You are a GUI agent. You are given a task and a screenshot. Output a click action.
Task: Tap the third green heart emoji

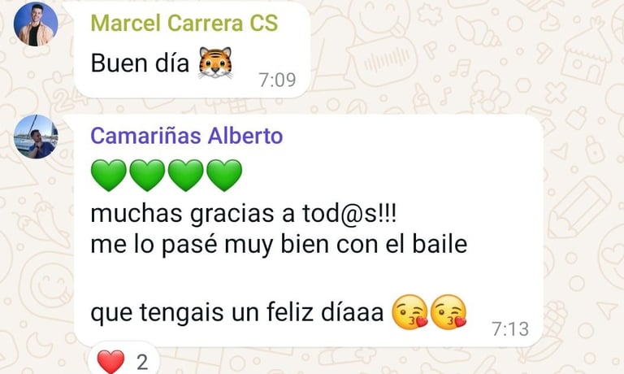(x=186, y=176)
